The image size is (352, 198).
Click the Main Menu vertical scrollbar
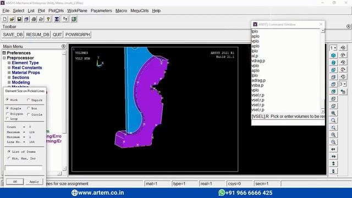(x=64, y=110)
